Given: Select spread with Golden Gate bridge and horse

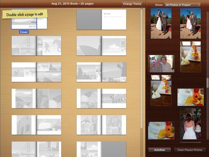Looking at the screenshot, I should click(36, 46).
